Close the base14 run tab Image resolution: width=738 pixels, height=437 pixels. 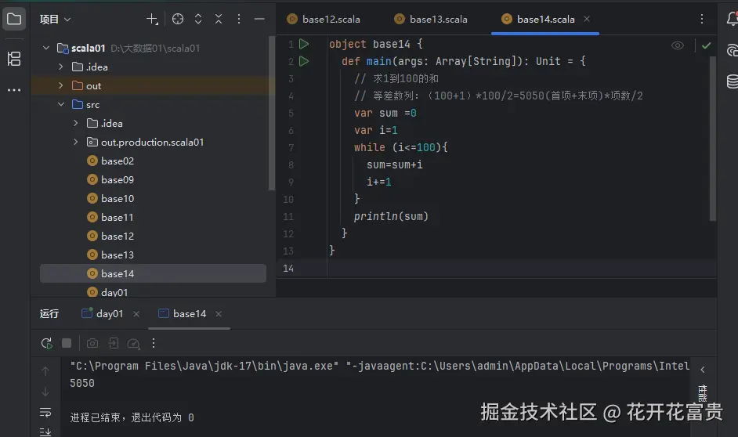pos(219,314)
